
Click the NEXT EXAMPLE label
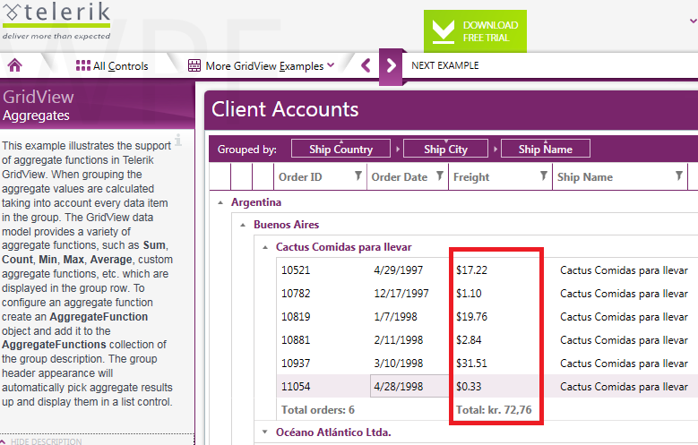point(444,65)
